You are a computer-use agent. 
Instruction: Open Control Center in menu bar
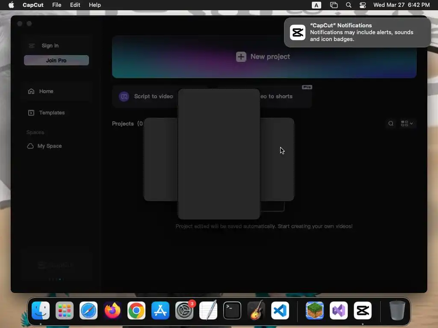pyautogui.click(x=363, y=5)
